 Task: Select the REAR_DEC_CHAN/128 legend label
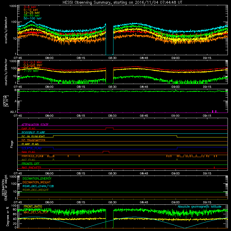38,186
